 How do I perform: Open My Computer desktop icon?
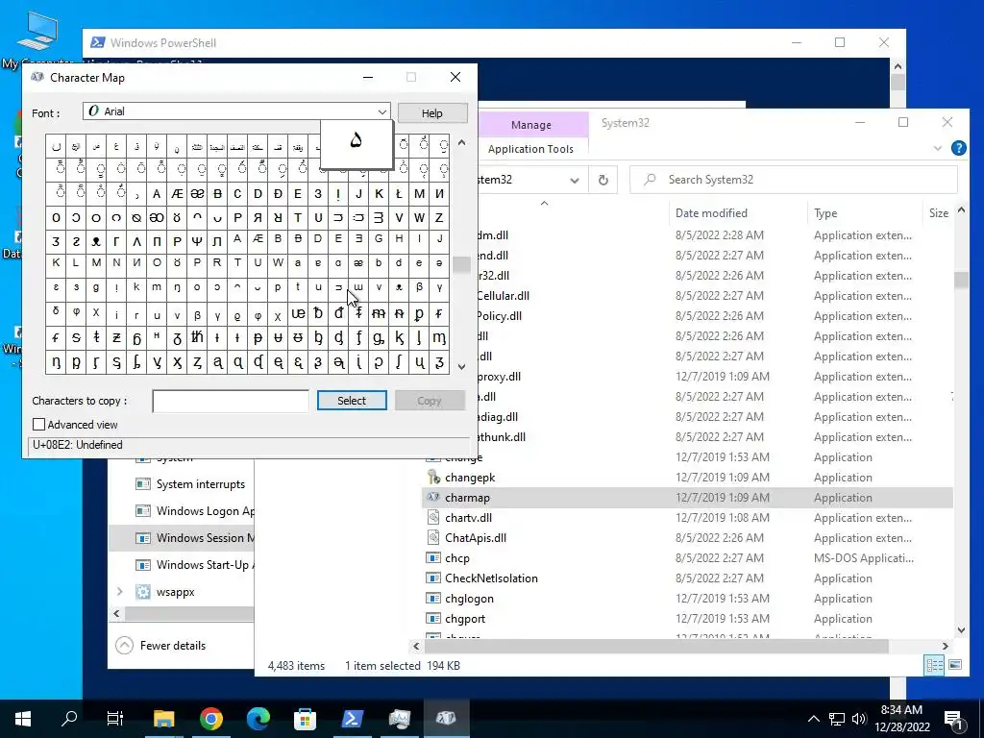(37, 39)
